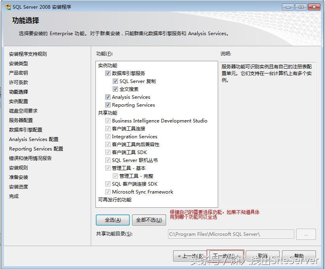Toggle Microsoft Sync Framework checkbox
Screen dimensions: 325x269
tap(108, 192)
